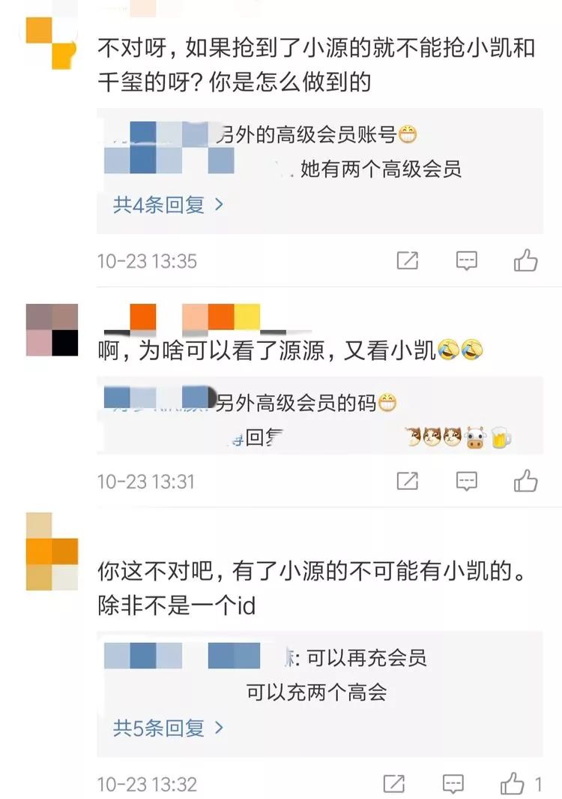Screen dimensions: 562x799
Task: Open the second commenter's pink-black avatar
Action: point(52,329)
